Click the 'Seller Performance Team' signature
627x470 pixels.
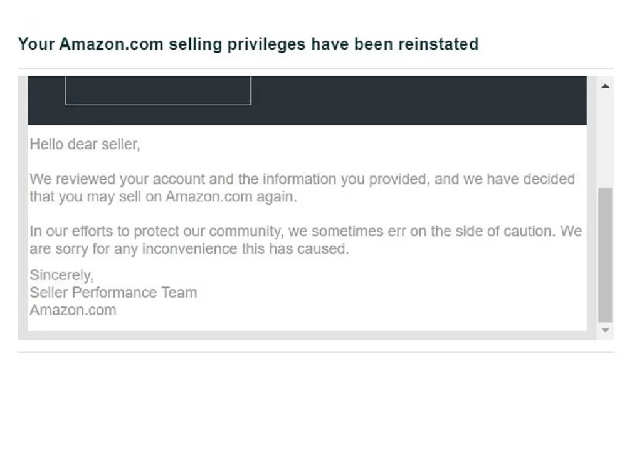click(x=113, y=293)
